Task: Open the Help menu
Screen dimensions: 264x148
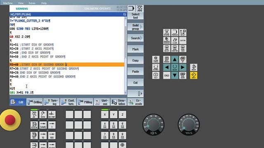Action: click(44, 3)
